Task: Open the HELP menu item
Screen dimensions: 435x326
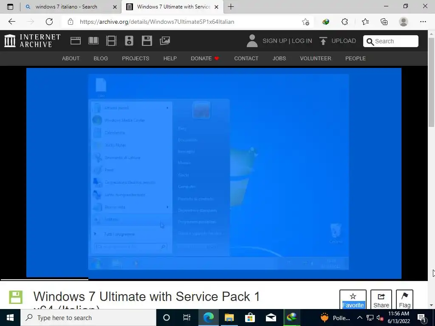Action: coord(170,59)
